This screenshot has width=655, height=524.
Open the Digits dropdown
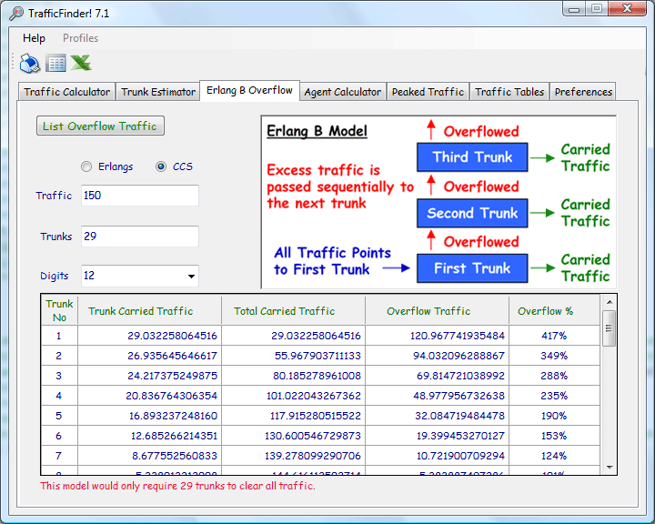(x=191, y=277)
